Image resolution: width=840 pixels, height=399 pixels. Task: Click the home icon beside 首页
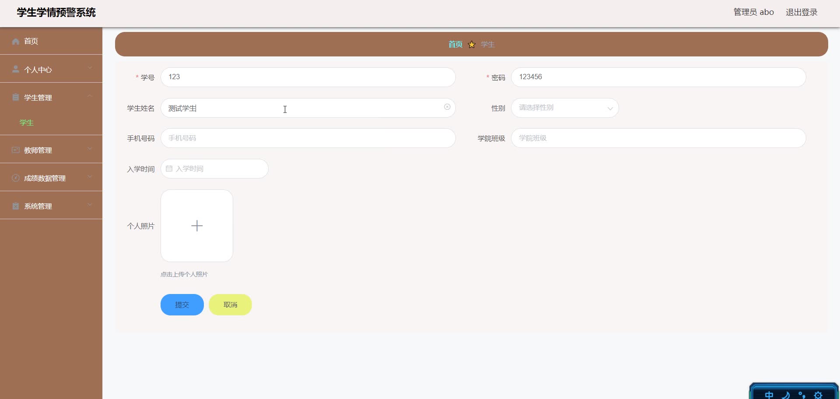point(16,41)
